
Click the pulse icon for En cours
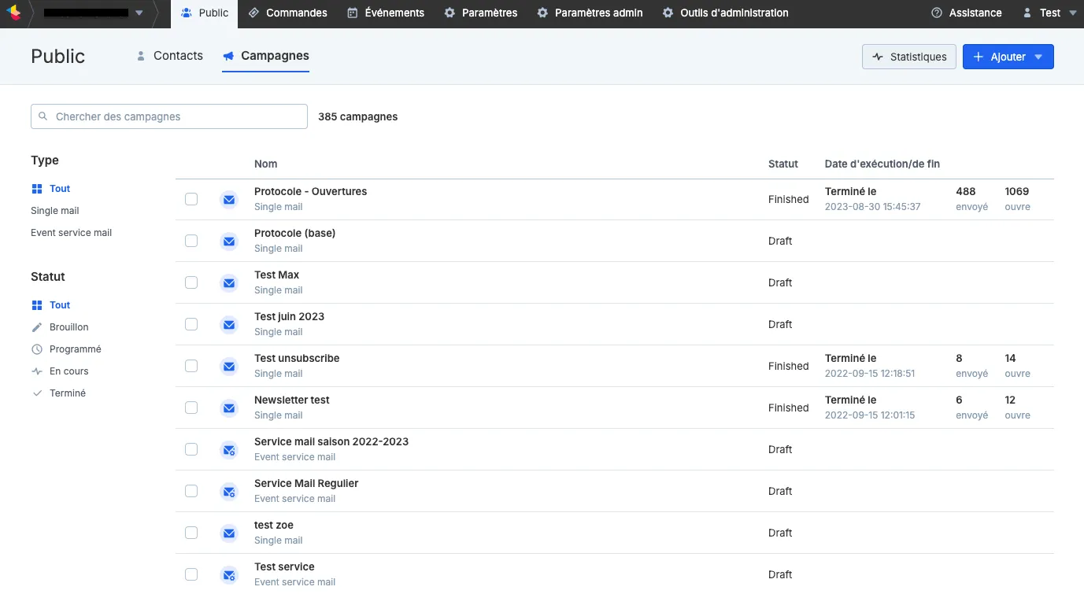[x=36, y=371]
